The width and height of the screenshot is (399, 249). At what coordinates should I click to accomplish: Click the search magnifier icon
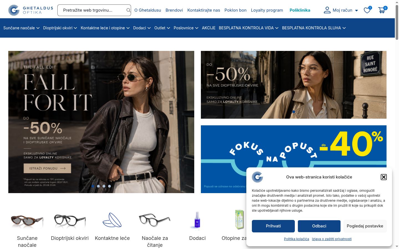128,10
